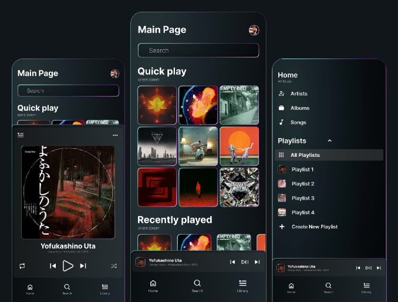Previous track in right screen mini player

[x=358, y=268]
